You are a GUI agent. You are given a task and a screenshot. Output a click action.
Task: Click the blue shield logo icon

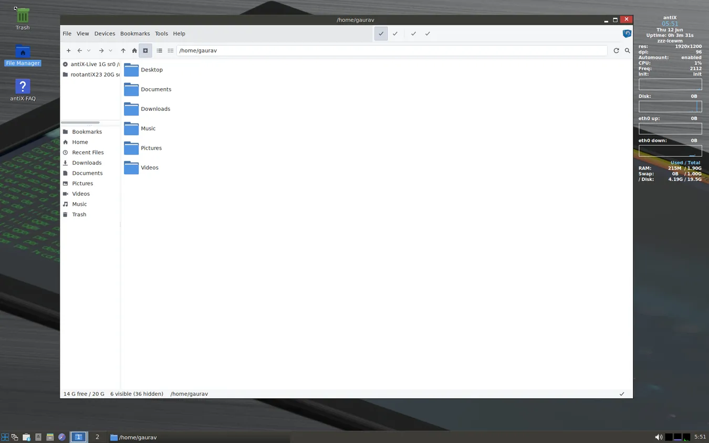627,34
